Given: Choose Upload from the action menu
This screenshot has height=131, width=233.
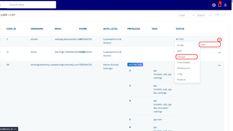Looking at the screenshot, I should point(181,57).
